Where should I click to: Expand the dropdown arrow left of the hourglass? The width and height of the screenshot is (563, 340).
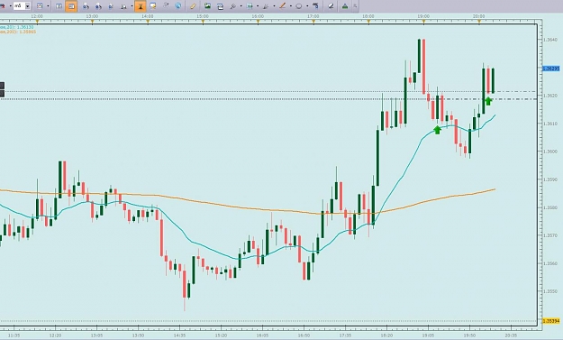(x=132, y=6)
